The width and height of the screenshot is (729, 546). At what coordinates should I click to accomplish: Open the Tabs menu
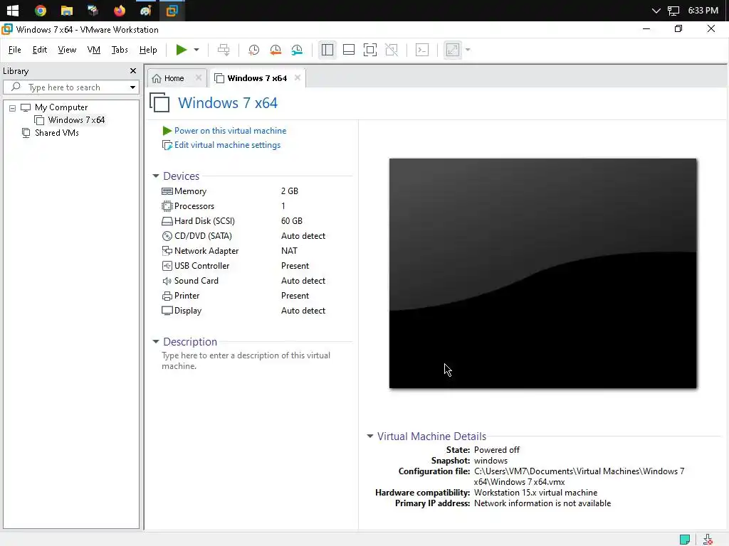pyautogui.click(x=120, y=50)
